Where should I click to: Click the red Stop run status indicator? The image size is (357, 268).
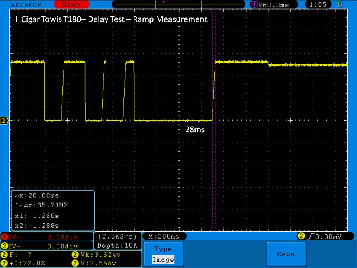coord(71,5)
